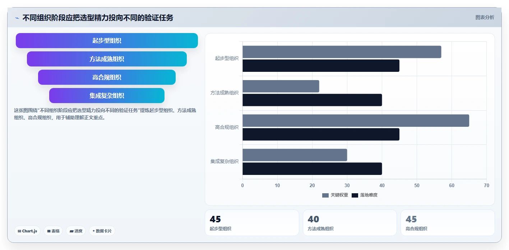This screenshot has width=509, height=250.
Task: Click the 起步型组织 y-axis label
Action: 227,58
